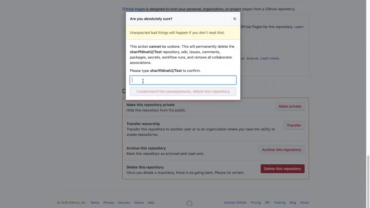The width and height of the screenshot is (370, 208).
Task: Open the Training footer link
Action: pos(280,203)
